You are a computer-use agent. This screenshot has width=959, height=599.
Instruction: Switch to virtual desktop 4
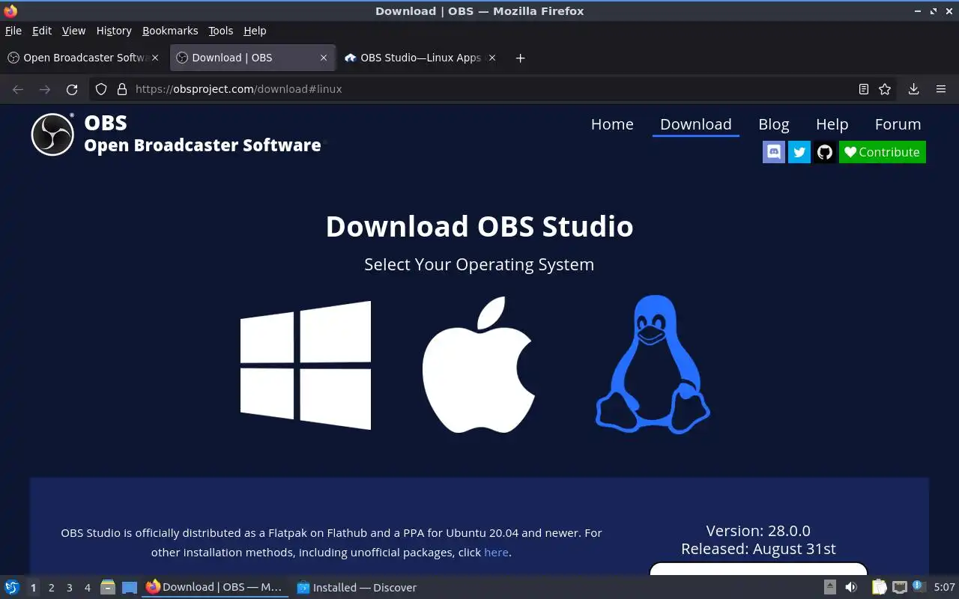coord(88,588)
